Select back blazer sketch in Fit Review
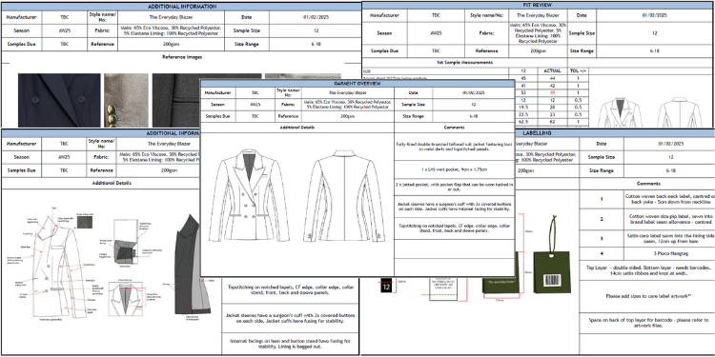The image size is (715, 357). (x=679, y=112)
